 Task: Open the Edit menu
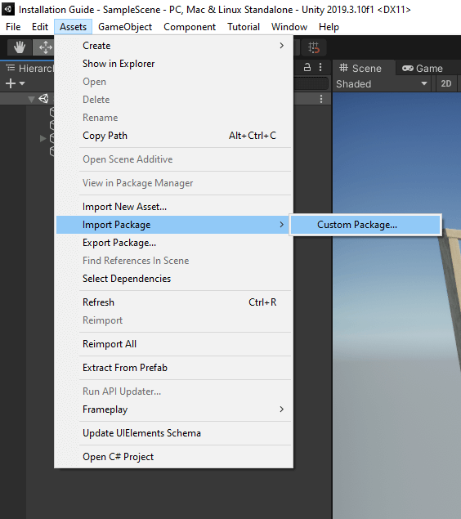pos(40,27)
